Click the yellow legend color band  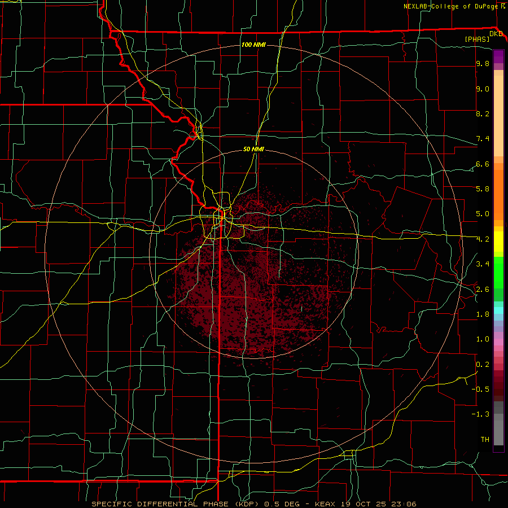pos(498,242)
